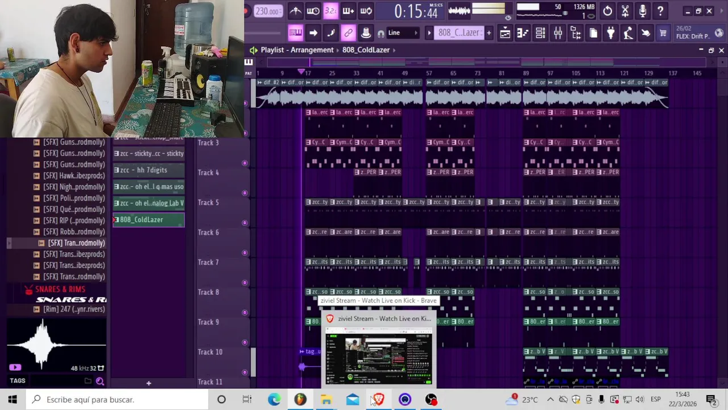Viewport: 728px width, 410px height.
Task: Select pattern zcc - oh el..l q mas uso
Action: click(x=148, y=187)
